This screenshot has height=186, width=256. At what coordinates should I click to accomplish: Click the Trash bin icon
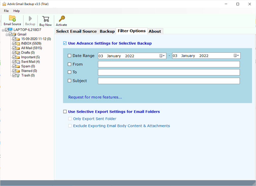[18, 76]
